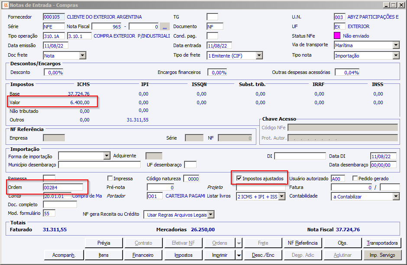The image size is (407, 265).
Task: Click the Financeiro button
Action: (143, 255)
